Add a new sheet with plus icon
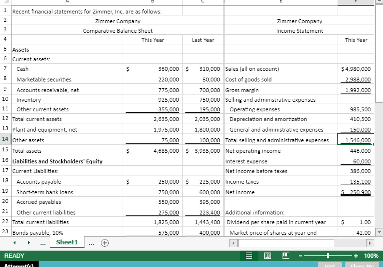Image resolution: width=383 pixels, height=267 pixels. [105, 243]
